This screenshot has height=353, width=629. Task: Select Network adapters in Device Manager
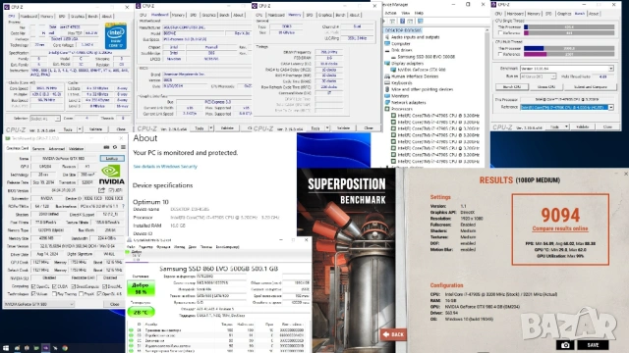pyautogui.click(x=409, y=102)
